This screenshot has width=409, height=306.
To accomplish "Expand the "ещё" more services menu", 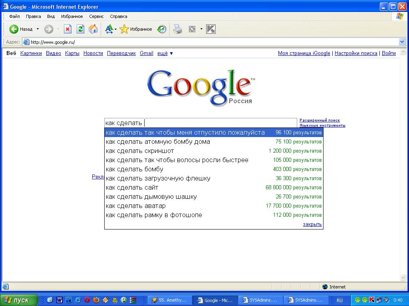I will 165,53.
